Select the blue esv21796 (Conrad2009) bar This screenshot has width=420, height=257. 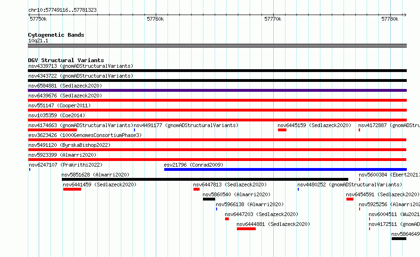[286, 169]
